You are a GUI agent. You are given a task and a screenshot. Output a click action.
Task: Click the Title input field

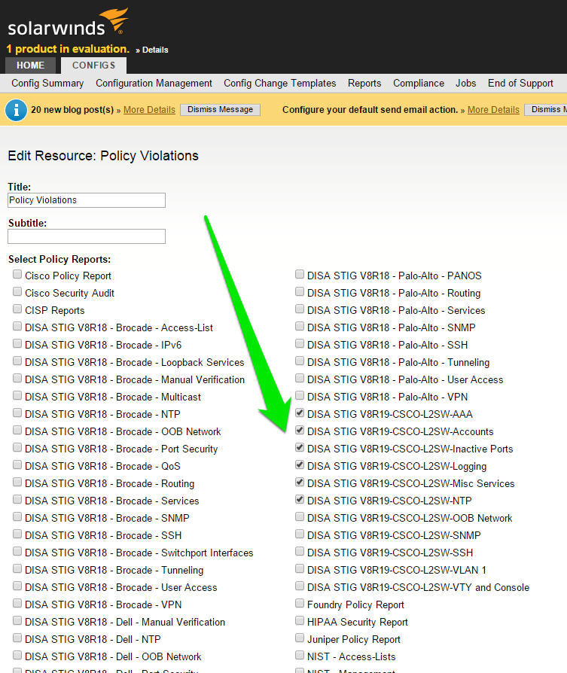point(87,200)
